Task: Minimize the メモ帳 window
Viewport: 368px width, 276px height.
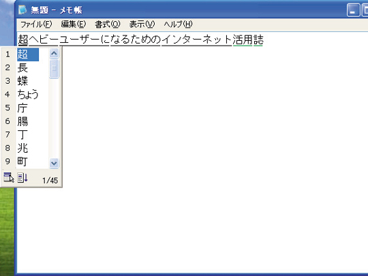Action: pos(353,10)
